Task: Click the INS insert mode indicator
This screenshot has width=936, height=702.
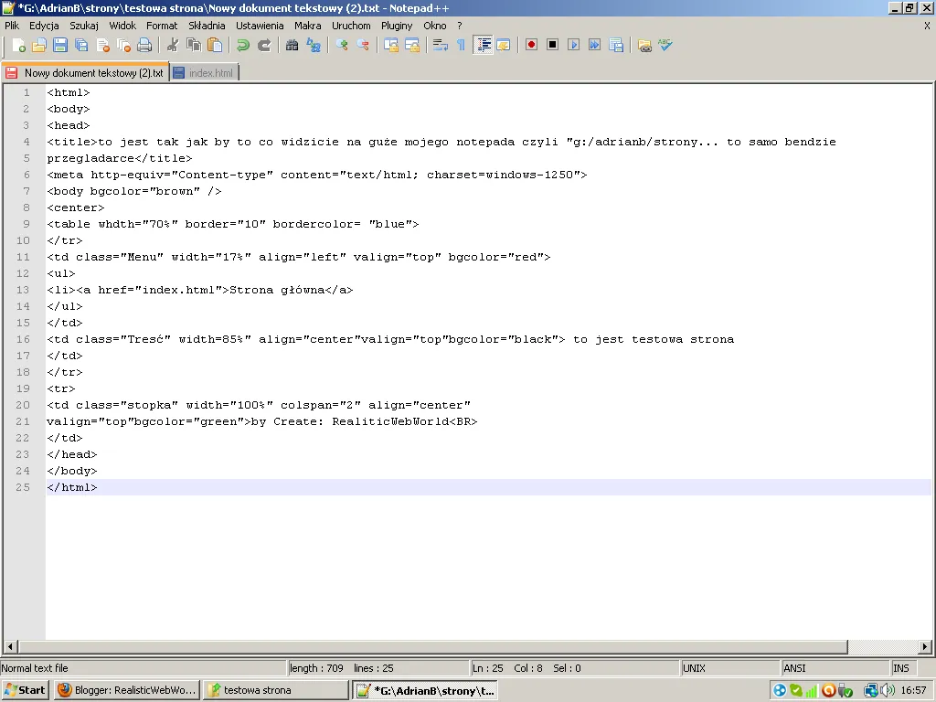Action: (901, 668)
